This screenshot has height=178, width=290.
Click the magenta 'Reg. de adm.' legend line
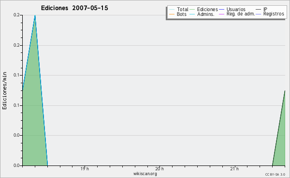coord(221,14)
